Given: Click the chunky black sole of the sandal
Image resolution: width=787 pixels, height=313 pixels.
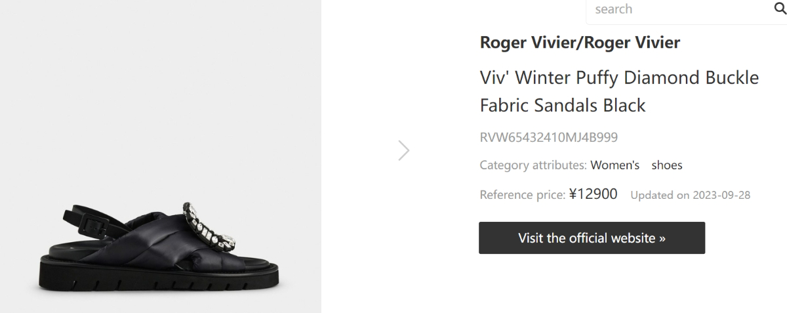Looking at the screenshot, I should click(157, 279).
